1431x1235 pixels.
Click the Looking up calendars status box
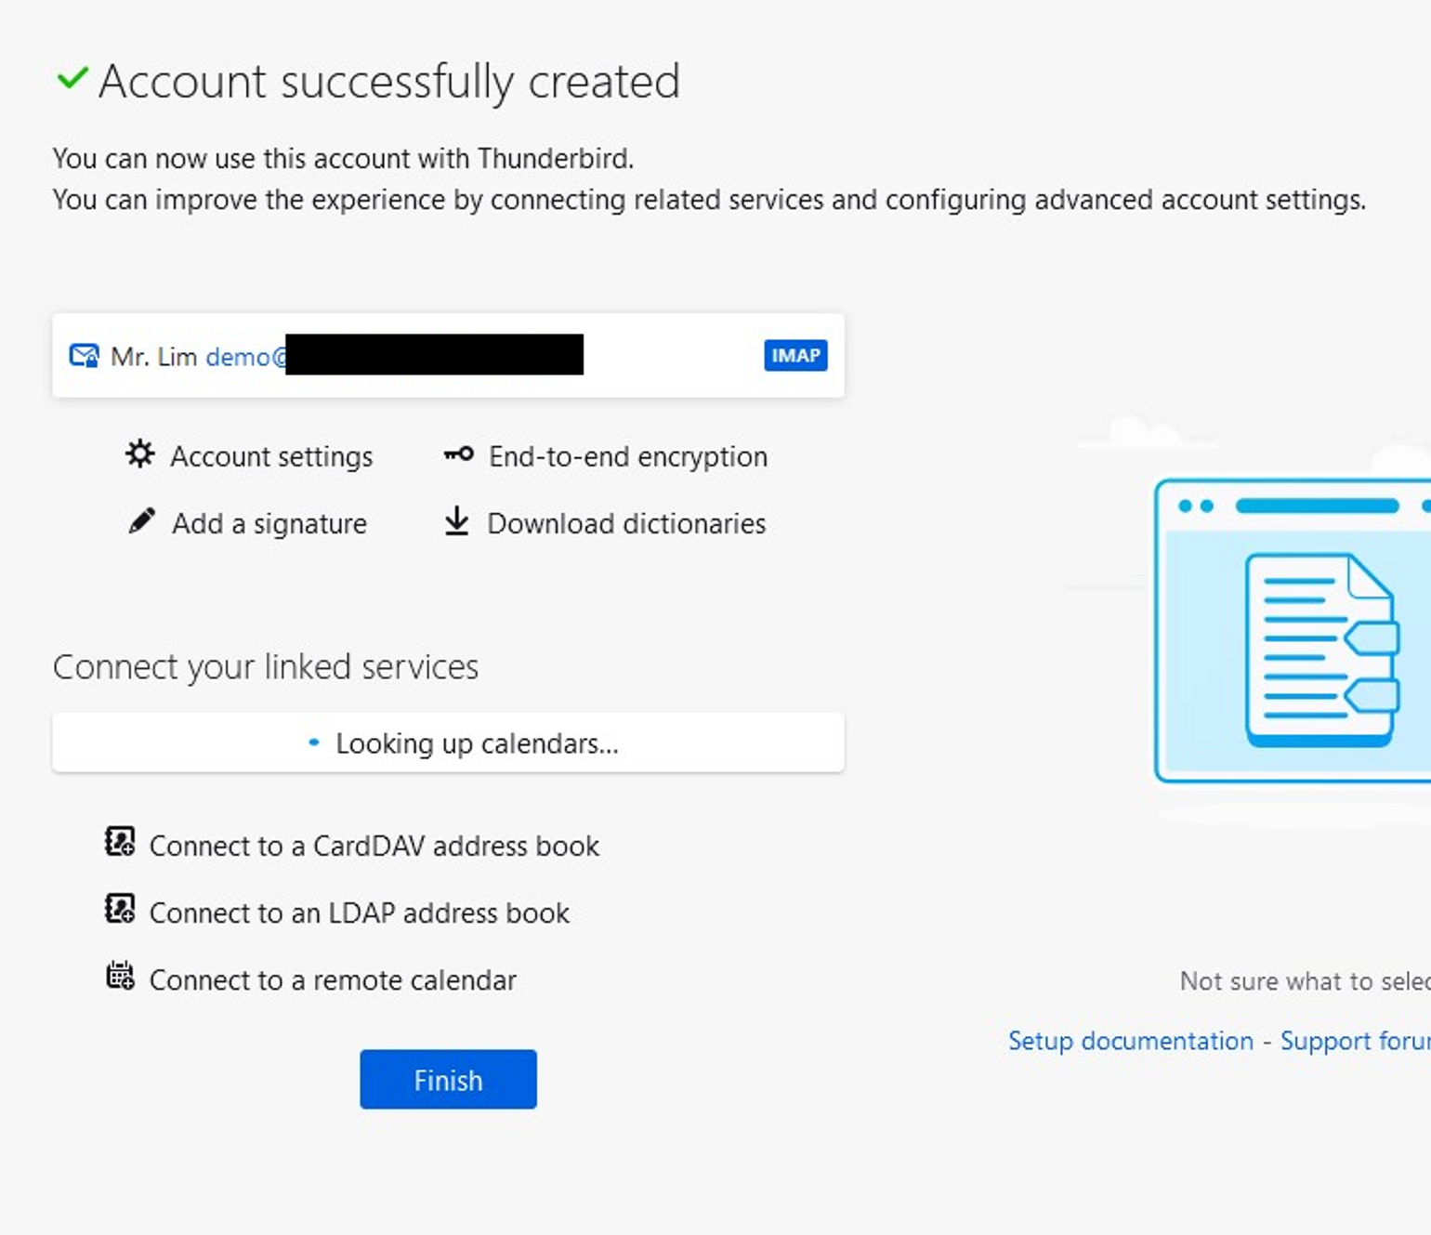tap(448, 742)
